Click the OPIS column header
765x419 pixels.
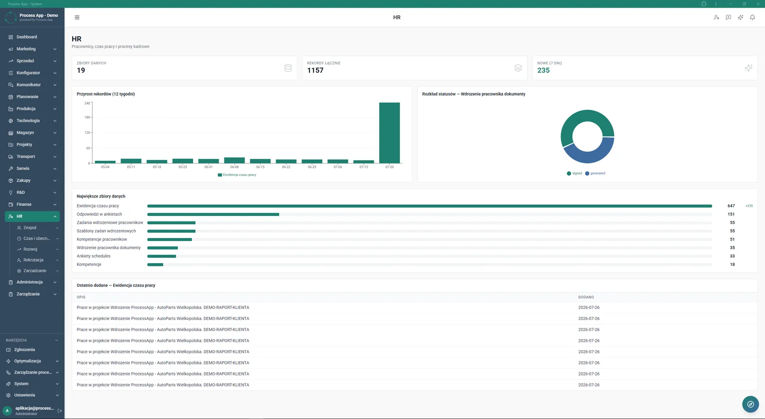81,297
